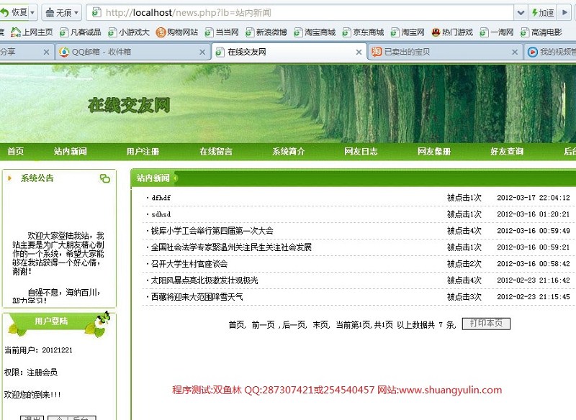
Task: Open 在线留言 in the navigation bar
Action: (216, 151)
